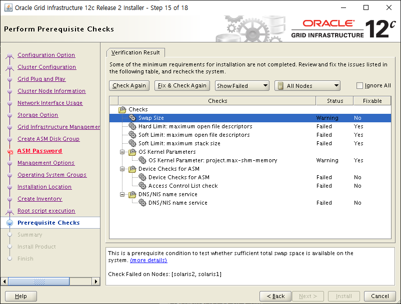Click the Device Checks for ASM folder icon
Screen dimensions: 401x304
pos(132,169)
